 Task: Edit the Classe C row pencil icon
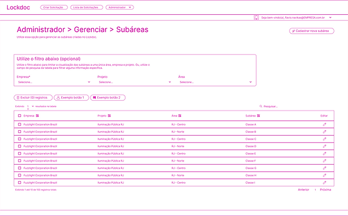pyautogui.click(x=324, y=139)
